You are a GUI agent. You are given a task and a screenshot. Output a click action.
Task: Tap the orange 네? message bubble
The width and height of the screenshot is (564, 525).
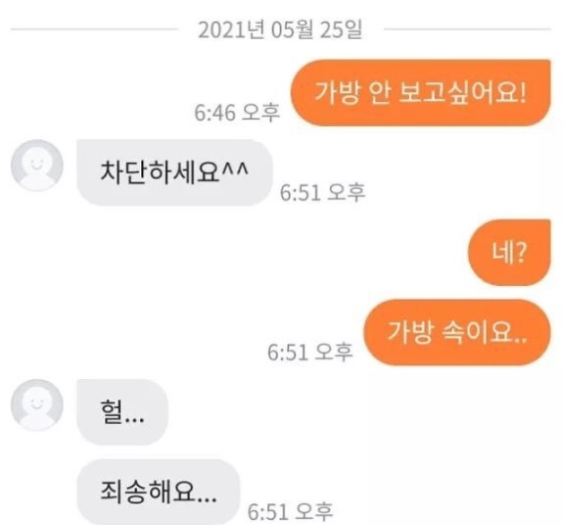509,253
